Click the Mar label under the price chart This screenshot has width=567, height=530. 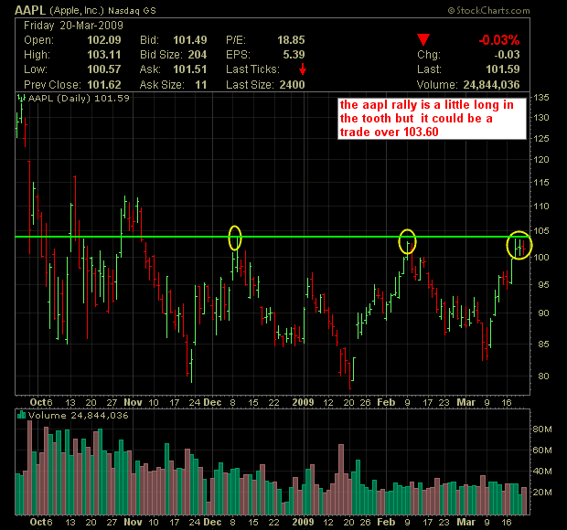(x=465, y=402)
